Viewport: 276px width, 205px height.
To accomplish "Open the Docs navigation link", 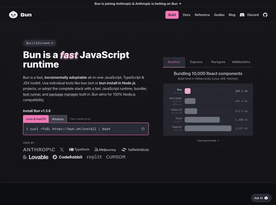I will [187, 15].
